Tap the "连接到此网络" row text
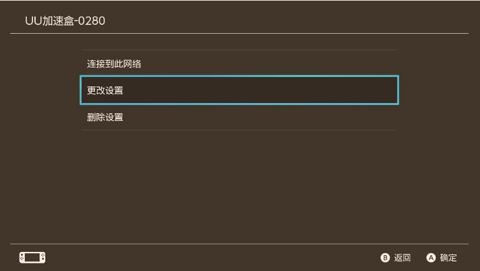480x271 pixels. (x=114, y=64)
